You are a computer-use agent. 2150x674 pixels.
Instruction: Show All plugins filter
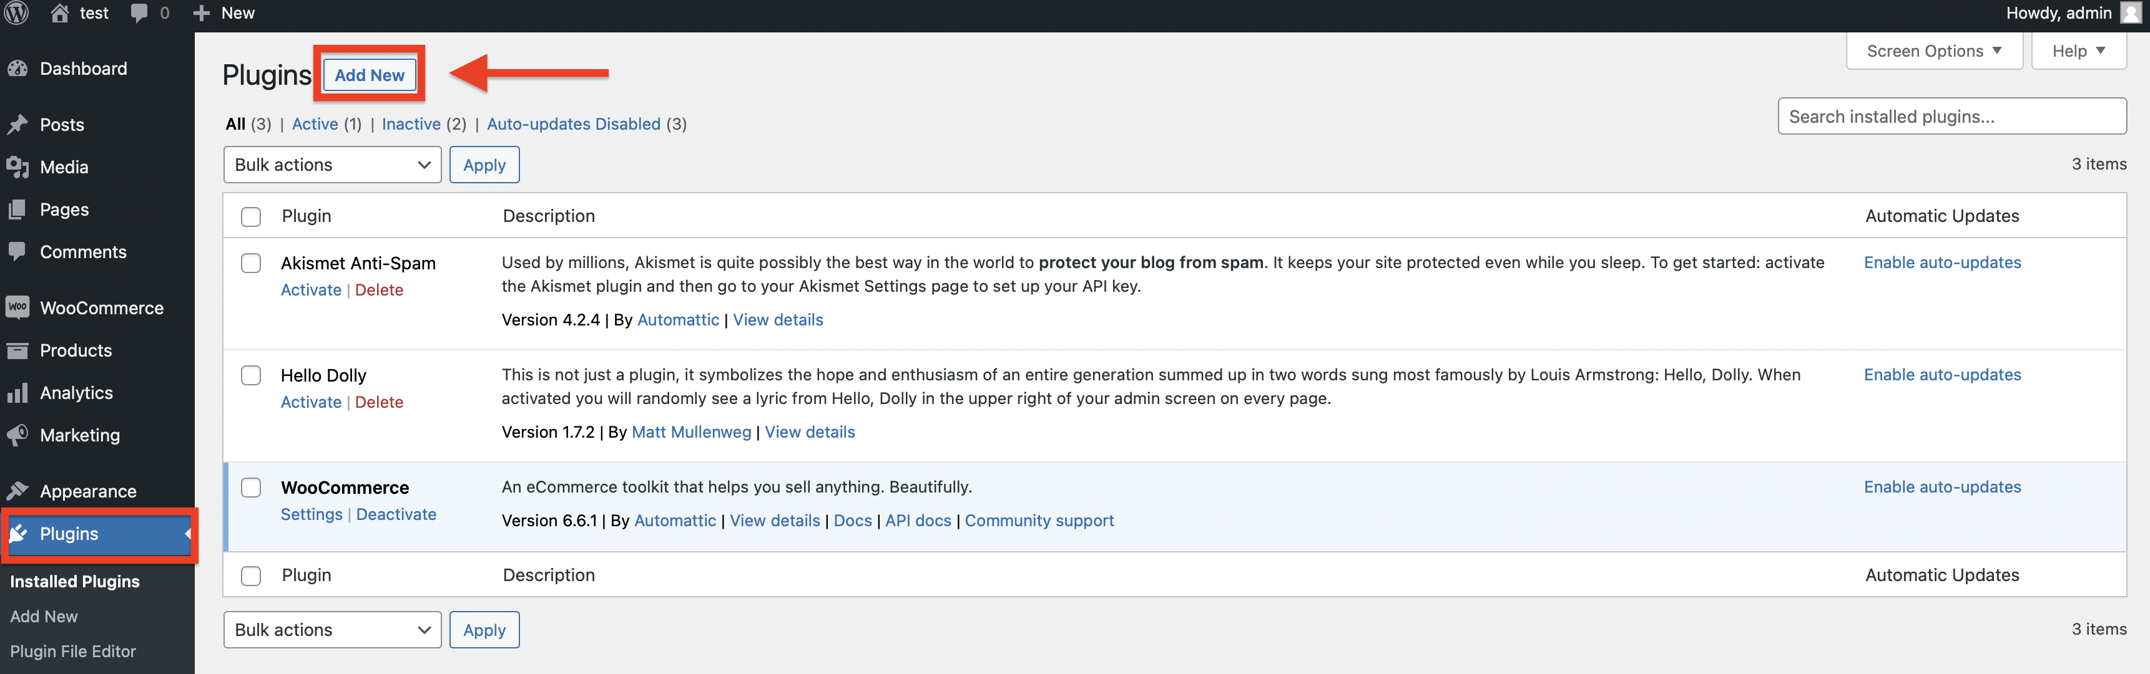[235, 124]
